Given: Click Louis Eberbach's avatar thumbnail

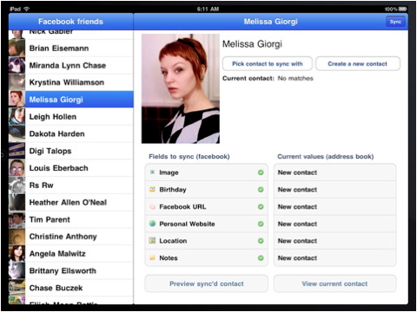Looking at the screenshot, I should click(x=17, y=168).
